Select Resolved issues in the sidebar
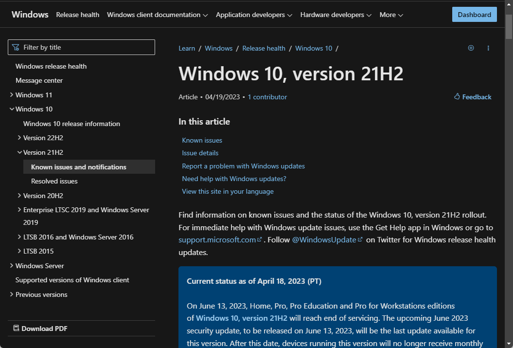Viewport: 513px width, 348px height. pyautogui.click(x=54, y=181)
